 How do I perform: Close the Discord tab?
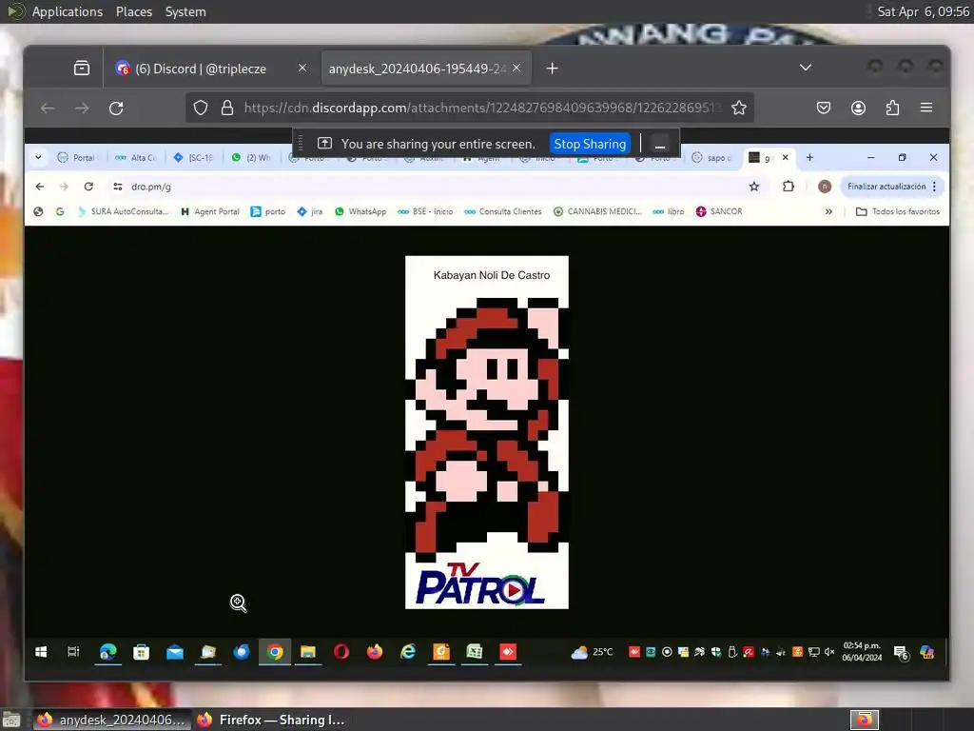click(302, 68)
